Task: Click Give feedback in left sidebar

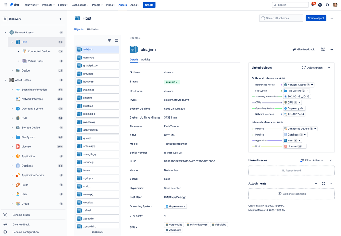Action: [21, 224]
